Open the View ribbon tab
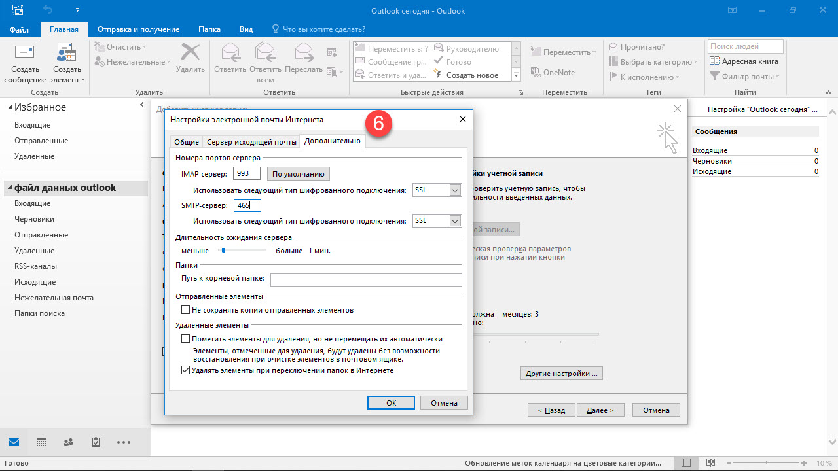The width and height of the screenshot is (838, 471). click(246, 29)
